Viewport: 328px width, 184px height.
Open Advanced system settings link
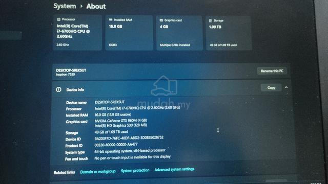[174, 169]
